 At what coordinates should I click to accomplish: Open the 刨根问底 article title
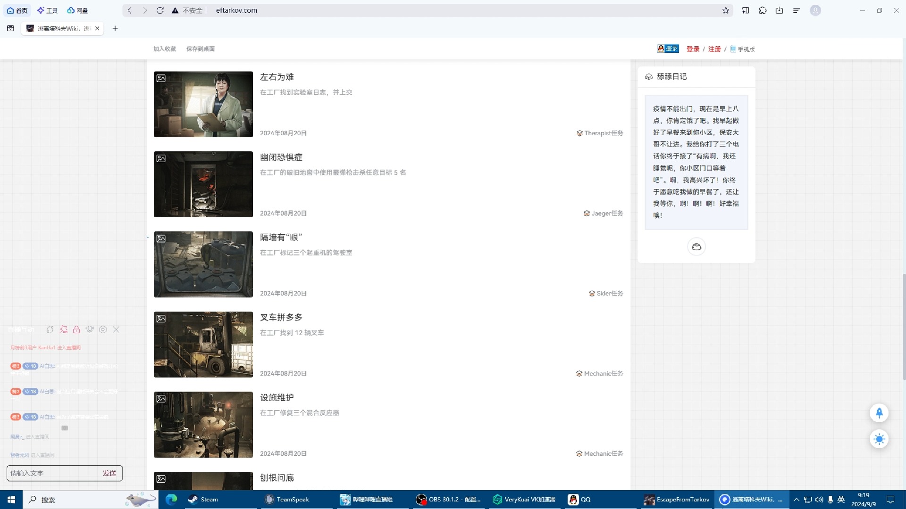click(x=277, y=477)
